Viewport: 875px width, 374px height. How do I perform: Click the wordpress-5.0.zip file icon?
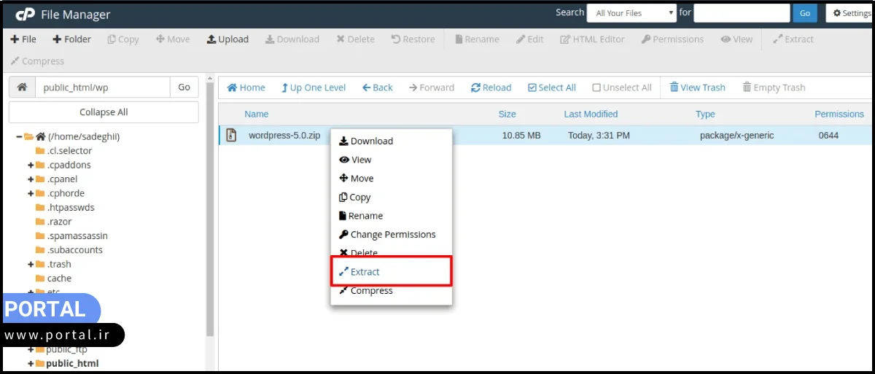tap(232, 136)
